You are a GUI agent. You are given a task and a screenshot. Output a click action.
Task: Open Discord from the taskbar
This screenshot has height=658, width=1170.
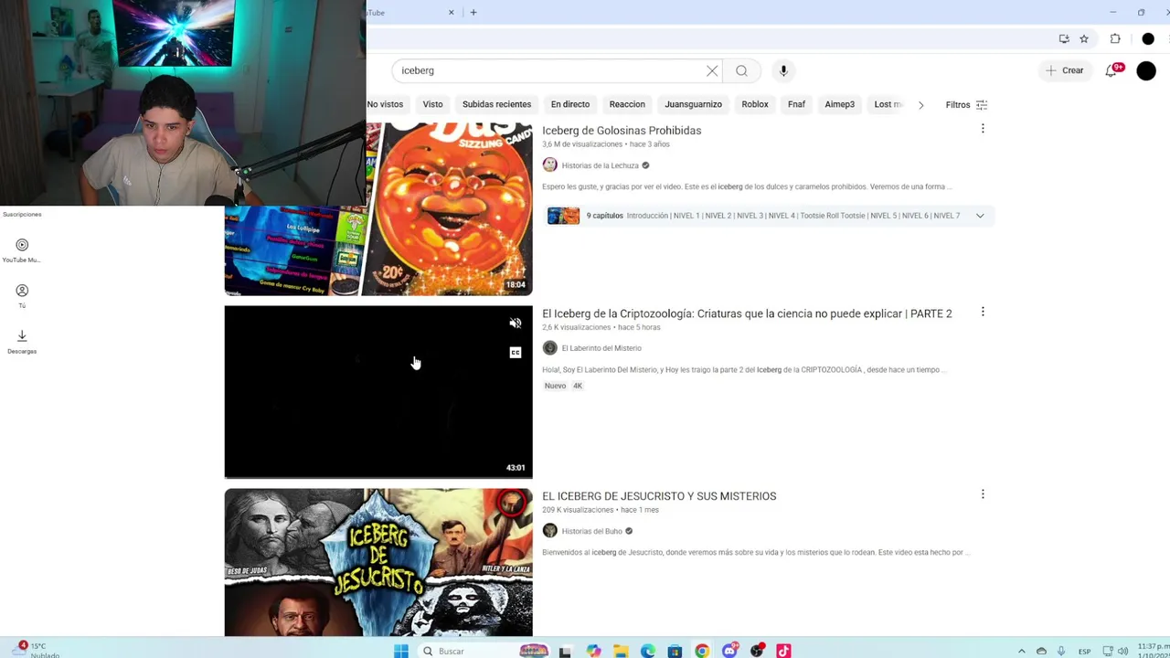(x=729, y=651)
